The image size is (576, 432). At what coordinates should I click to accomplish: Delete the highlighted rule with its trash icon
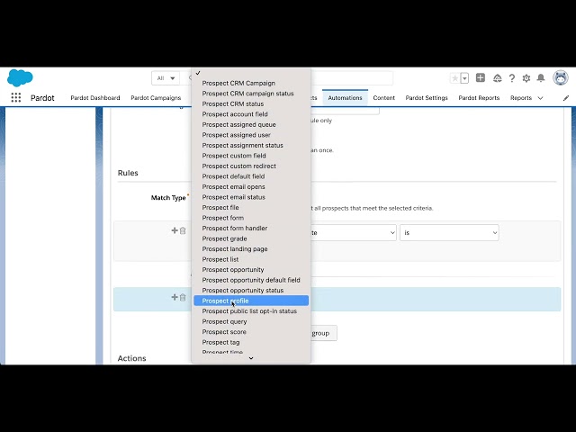183,297
